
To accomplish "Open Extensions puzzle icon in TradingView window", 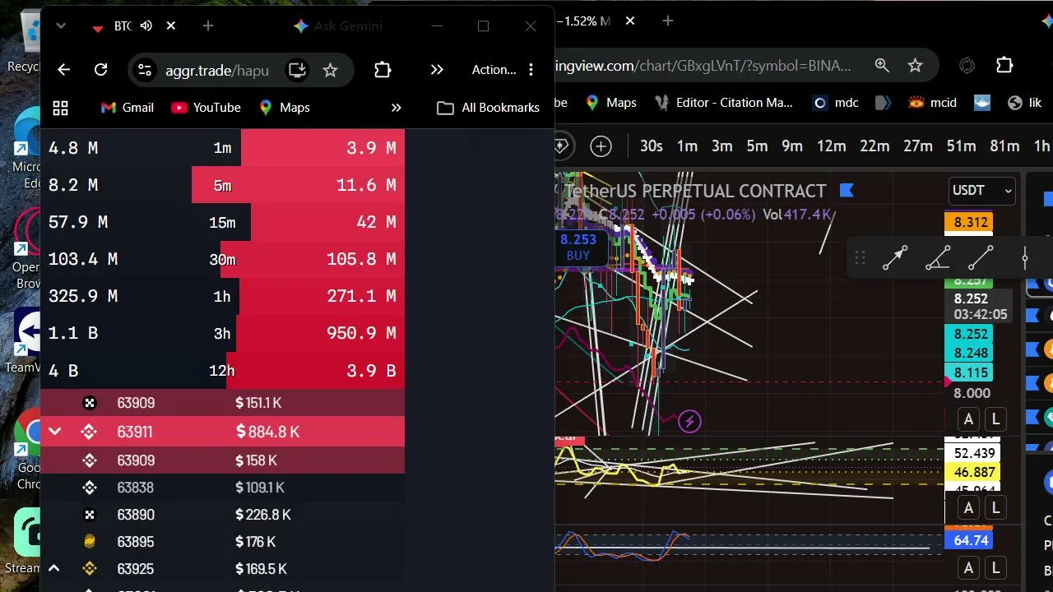I will pos(1004,65).
